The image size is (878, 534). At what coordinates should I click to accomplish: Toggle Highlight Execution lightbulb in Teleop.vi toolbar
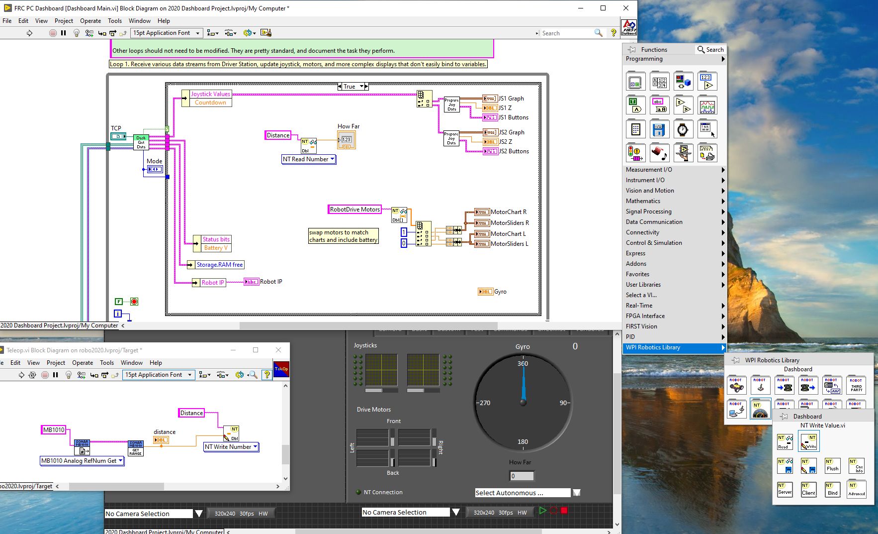69,375
